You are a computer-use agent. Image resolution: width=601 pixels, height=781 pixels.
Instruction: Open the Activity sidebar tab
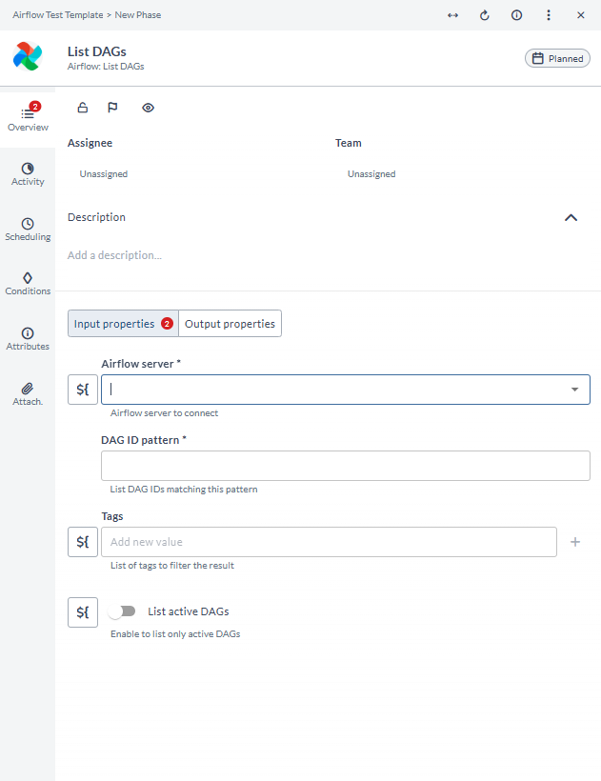[x=28, y=174]
